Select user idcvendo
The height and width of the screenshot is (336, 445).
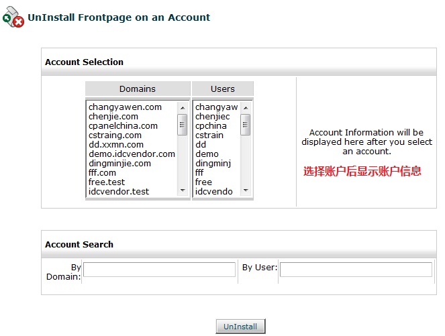[213, 191]
